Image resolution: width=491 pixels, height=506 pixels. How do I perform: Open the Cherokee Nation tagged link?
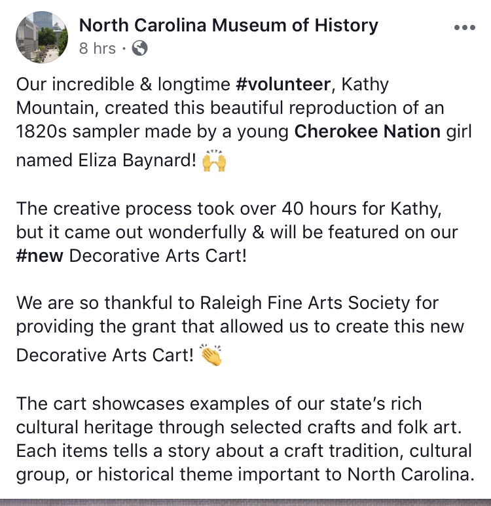click(x=367, y=132)
